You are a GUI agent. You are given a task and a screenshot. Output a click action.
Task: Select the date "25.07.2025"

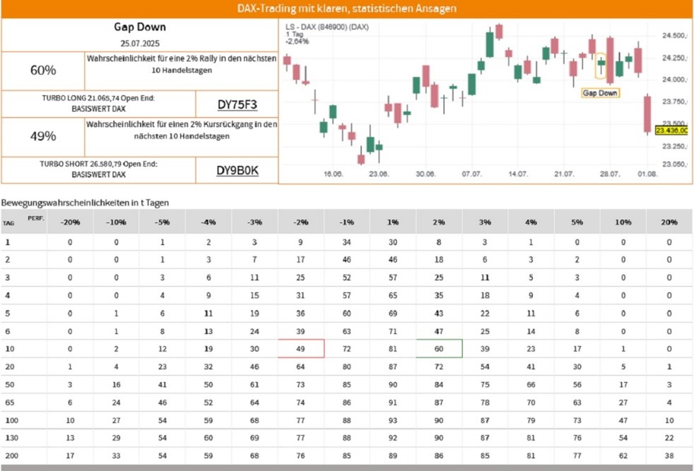(140, 43)
